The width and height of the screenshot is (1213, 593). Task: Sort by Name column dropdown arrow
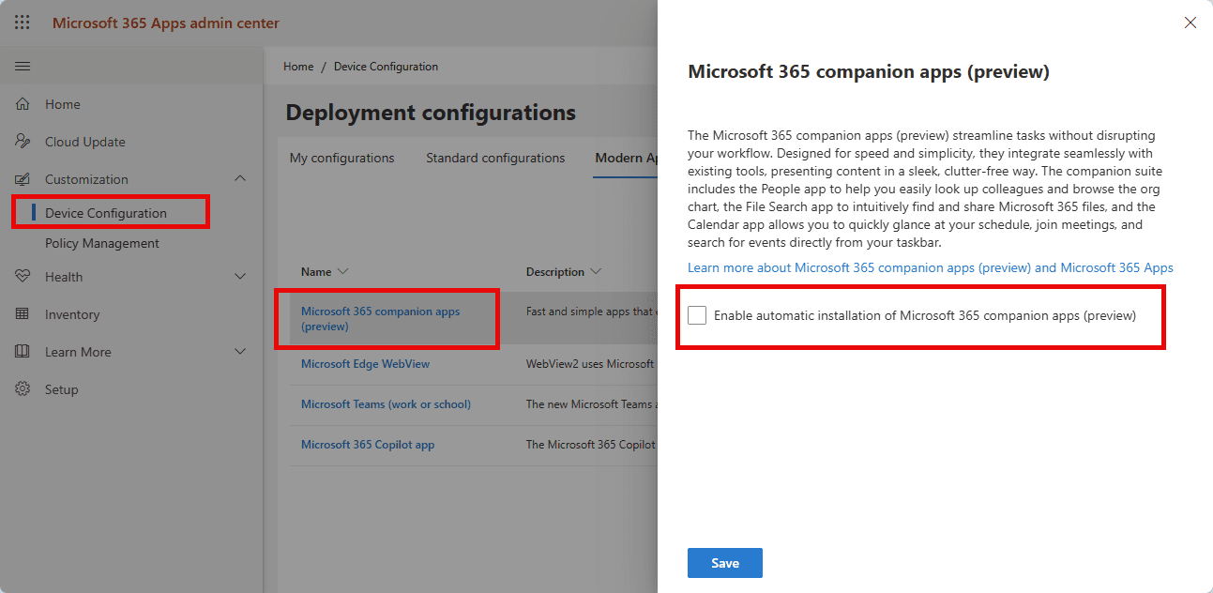coord(342,272)
